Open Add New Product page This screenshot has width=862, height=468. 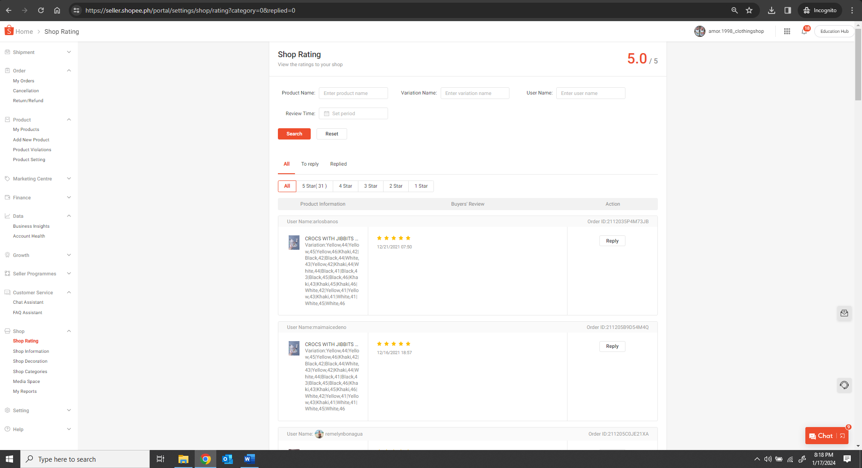point(31,140)
